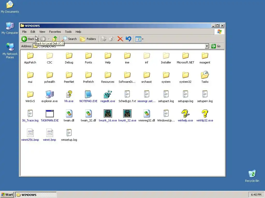Select the PeerNet folder
The height and width of the screenshot is (198, 265).
coord(69,77)
